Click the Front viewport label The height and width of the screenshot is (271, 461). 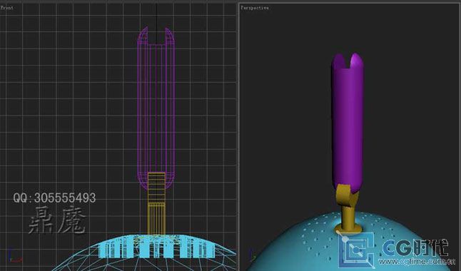click(6, 8)
